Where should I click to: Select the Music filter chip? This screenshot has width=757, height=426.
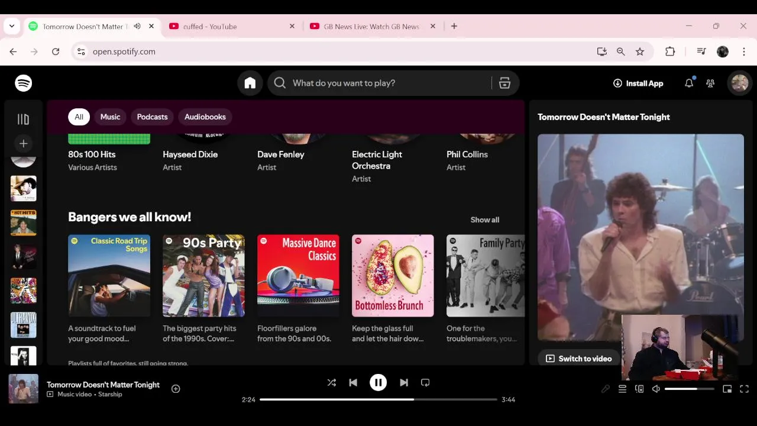click(110, 117)
